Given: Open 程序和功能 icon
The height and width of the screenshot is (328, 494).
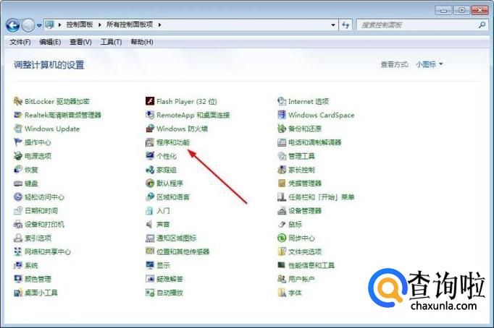Looking at the screenshot, I should click(x=150, y=142).
